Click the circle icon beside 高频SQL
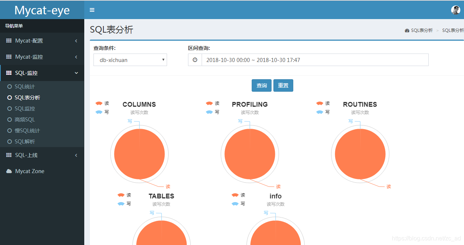 pos(10,120)
